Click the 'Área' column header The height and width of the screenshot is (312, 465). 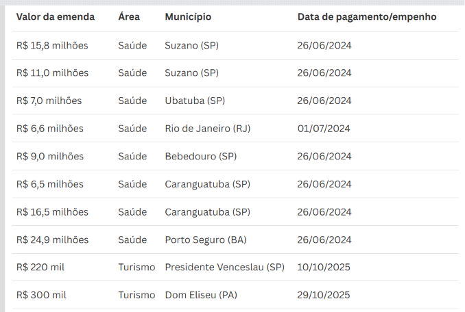coord(129,16)
